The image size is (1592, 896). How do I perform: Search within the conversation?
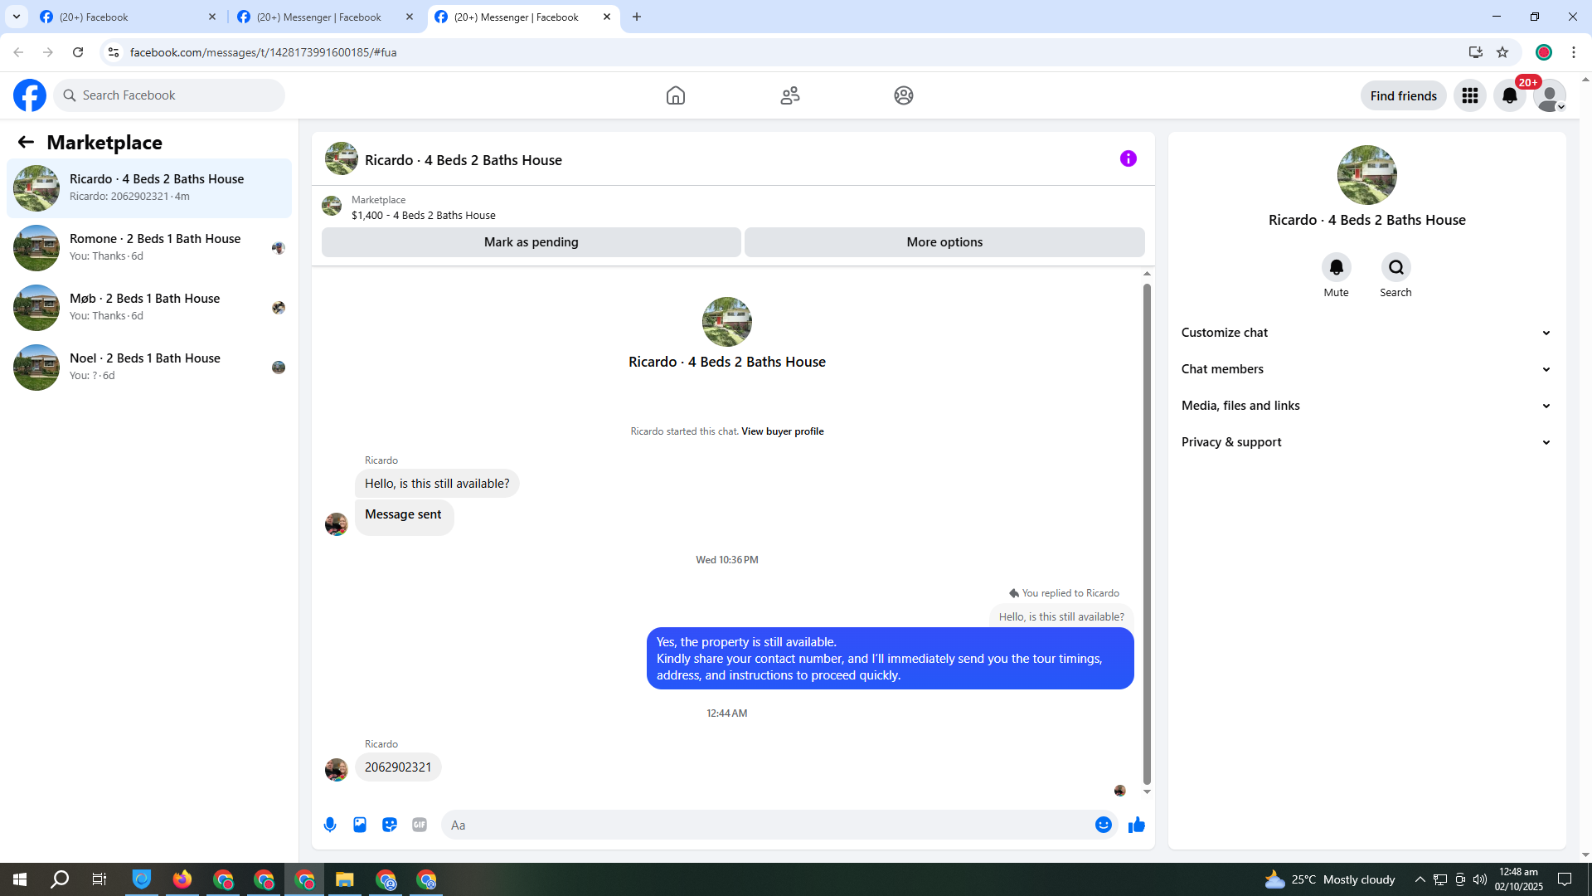tap(1395, 267)
